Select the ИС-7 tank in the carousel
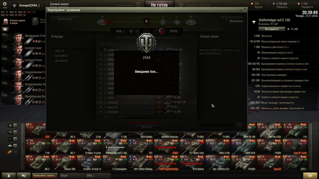Viewport: 319px width, 179px height. point(64,147)
